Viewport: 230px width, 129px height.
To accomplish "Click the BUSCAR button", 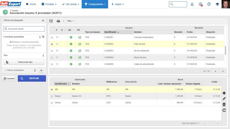I will (x=32, y=78).
